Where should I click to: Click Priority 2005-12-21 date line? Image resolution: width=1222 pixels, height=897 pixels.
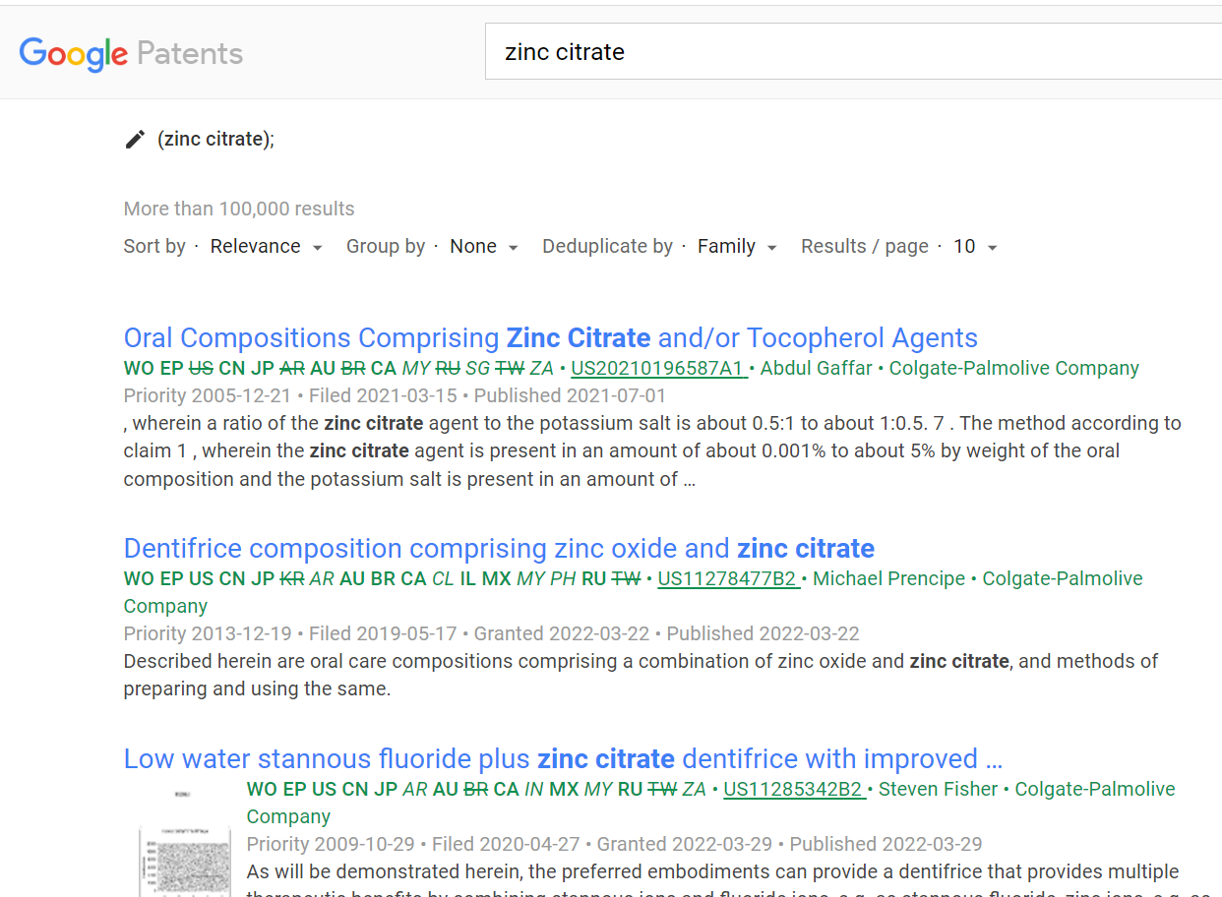(395, 396)
